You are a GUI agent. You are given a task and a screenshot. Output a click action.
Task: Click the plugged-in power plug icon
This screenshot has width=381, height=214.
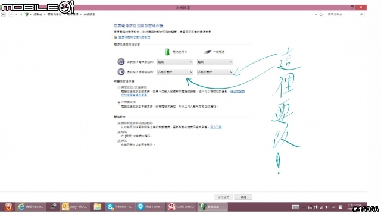tap(208, 52)
